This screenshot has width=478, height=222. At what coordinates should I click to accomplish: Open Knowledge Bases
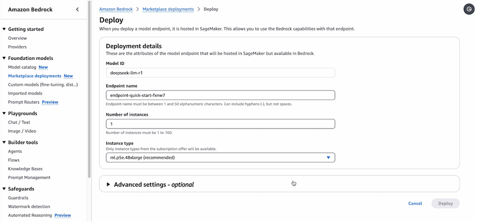pyautogui.click(x=25, y=169)
